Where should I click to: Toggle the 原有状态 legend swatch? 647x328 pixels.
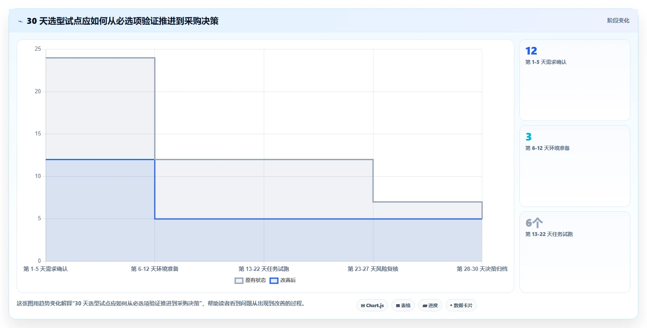coord(239,280)
